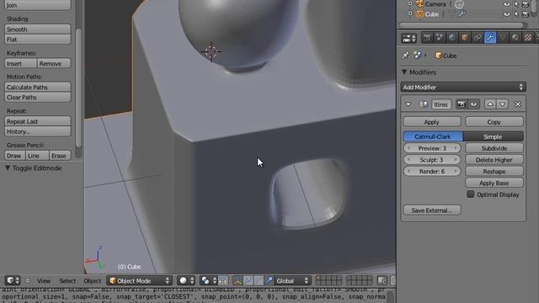Open the Texture properties tab

coord(527,37)
